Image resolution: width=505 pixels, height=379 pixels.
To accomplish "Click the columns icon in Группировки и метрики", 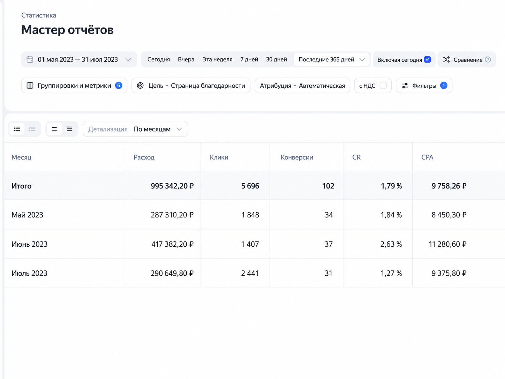I will pyautogui.click(x=30, y=86).
